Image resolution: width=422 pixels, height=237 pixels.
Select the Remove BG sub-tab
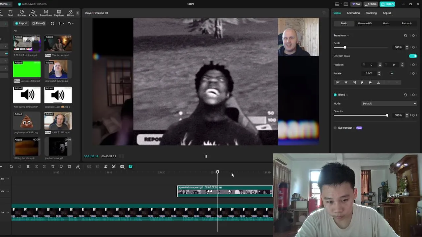point(365,23)
